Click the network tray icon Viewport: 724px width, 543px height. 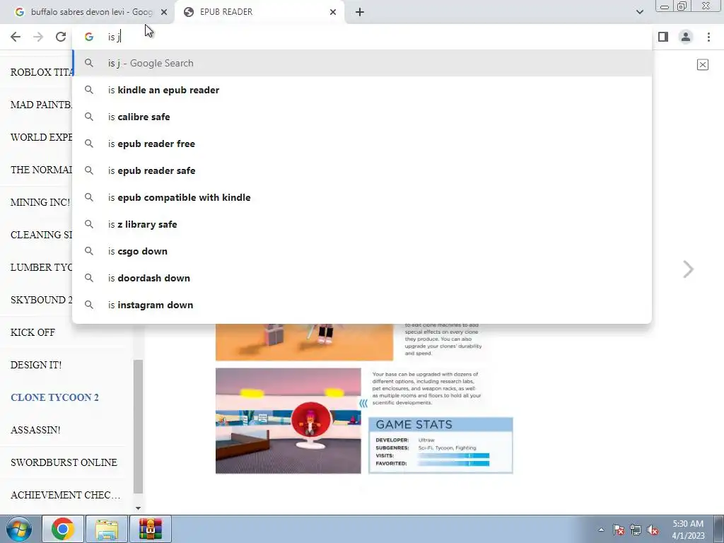tap(636, 530)
